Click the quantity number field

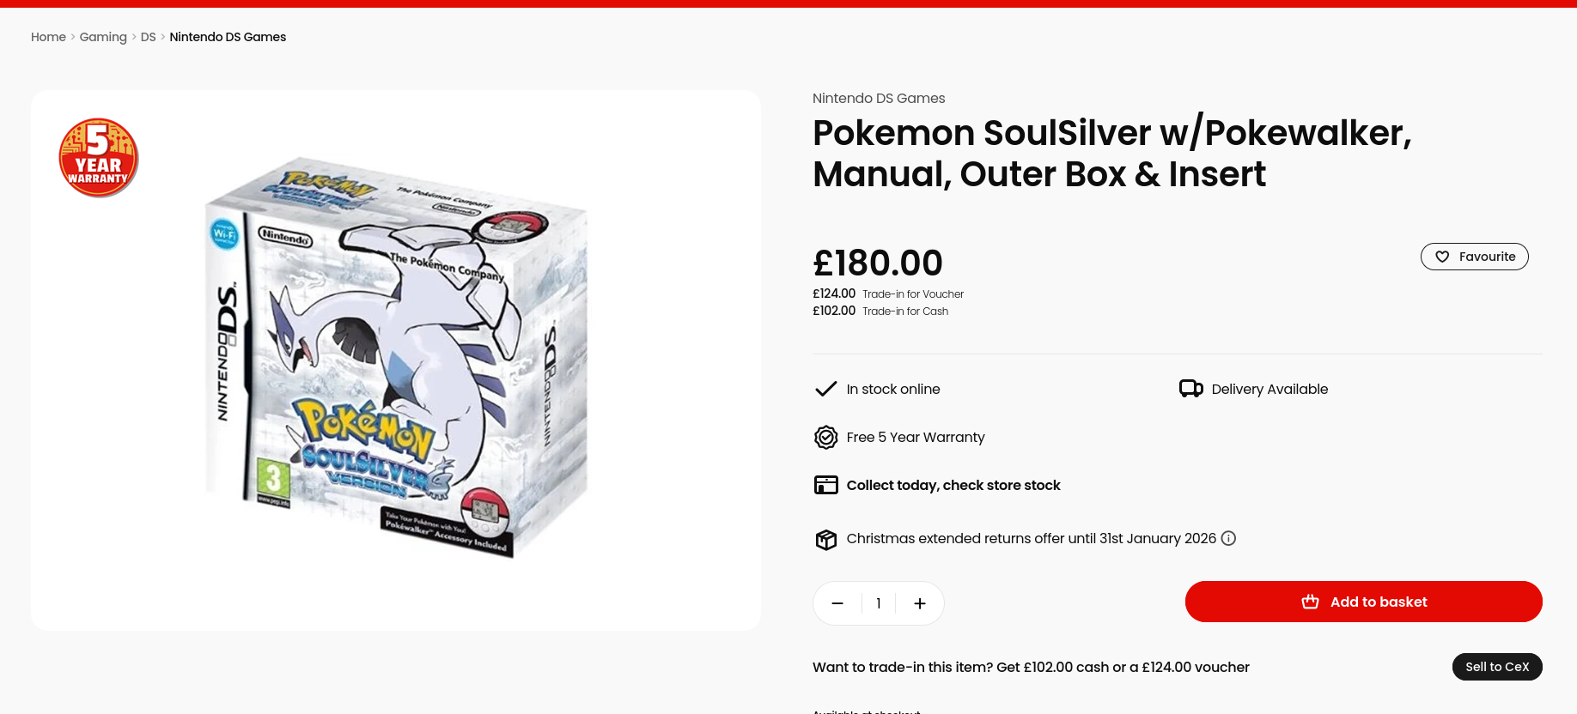coord(879,603)
